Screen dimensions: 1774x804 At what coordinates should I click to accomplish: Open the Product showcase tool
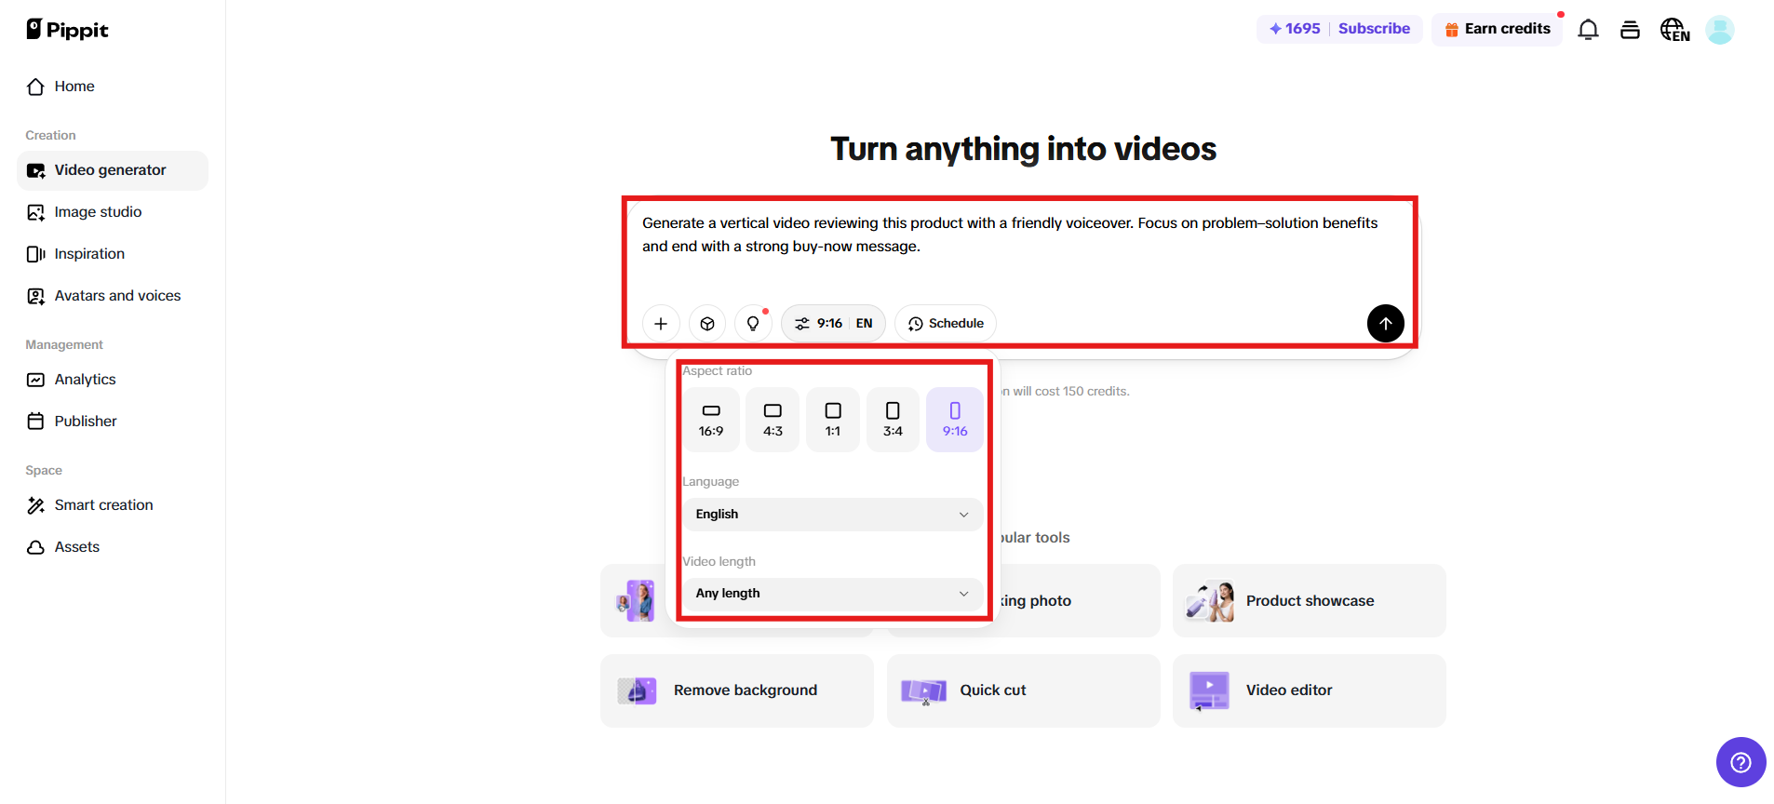(1310, 601)
